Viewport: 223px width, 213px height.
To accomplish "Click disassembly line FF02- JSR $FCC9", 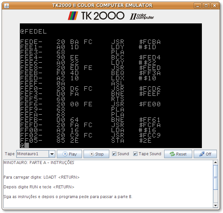I will pyautogui.click(x=90, y=135).
